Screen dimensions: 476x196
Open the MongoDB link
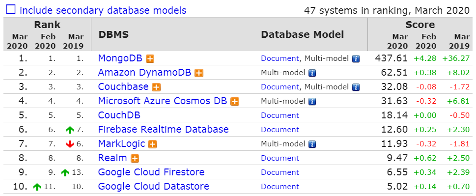[x=120, y=58]
